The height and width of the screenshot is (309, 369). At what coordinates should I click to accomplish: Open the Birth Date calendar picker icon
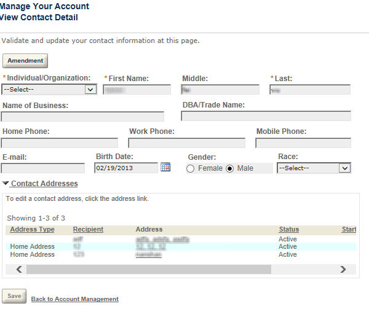[165, 167]
